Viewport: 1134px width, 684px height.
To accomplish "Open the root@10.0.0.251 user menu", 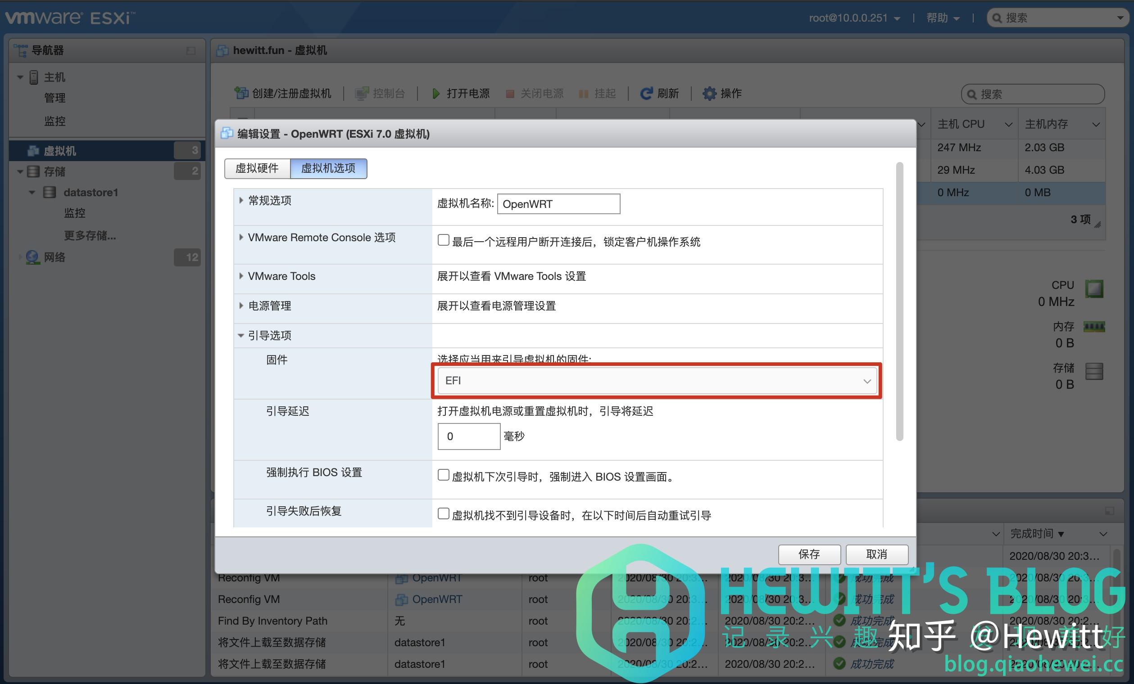I will [854, 18].
